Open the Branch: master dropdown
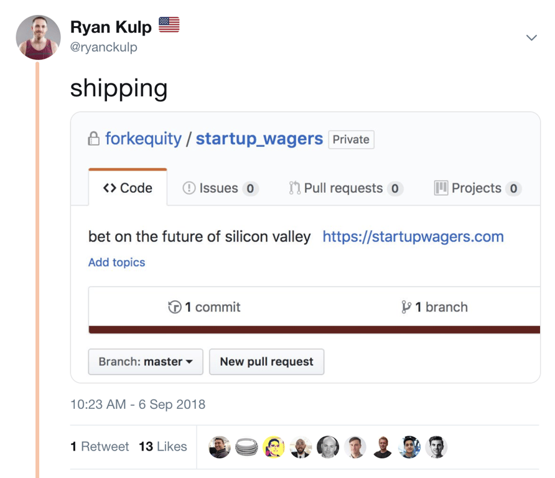 click(x=145, y=362)
